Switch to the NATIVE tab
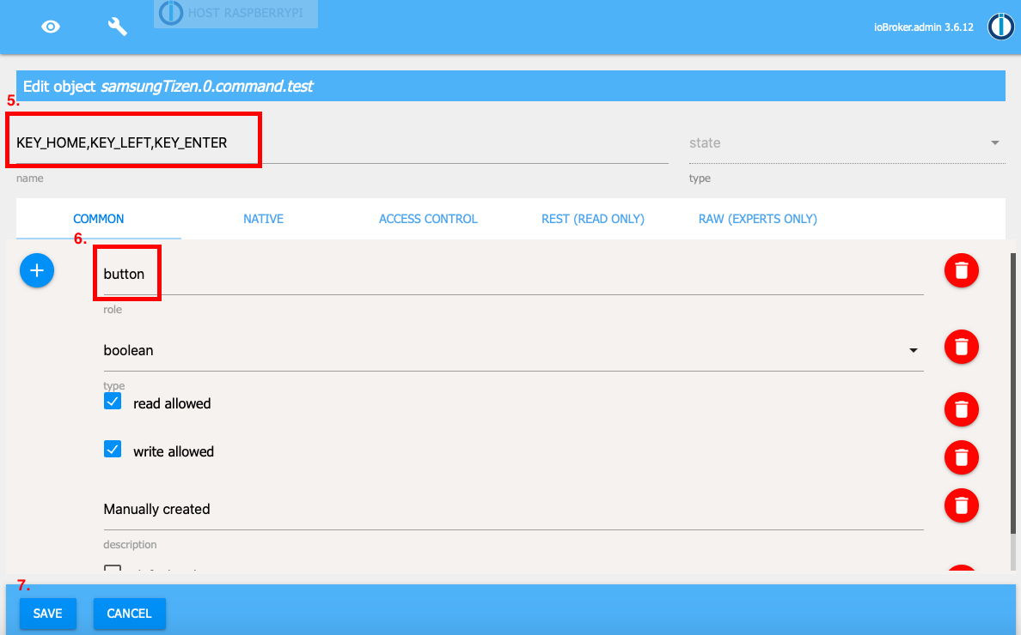The height and width of the screenshot is (635, 1021). (263, 219)
